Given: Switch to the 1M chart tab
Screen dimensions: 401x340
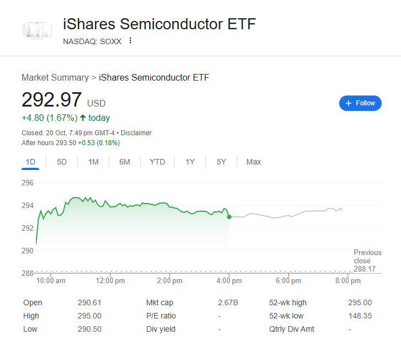Looking at the screenshot, I should coord(93,162).
